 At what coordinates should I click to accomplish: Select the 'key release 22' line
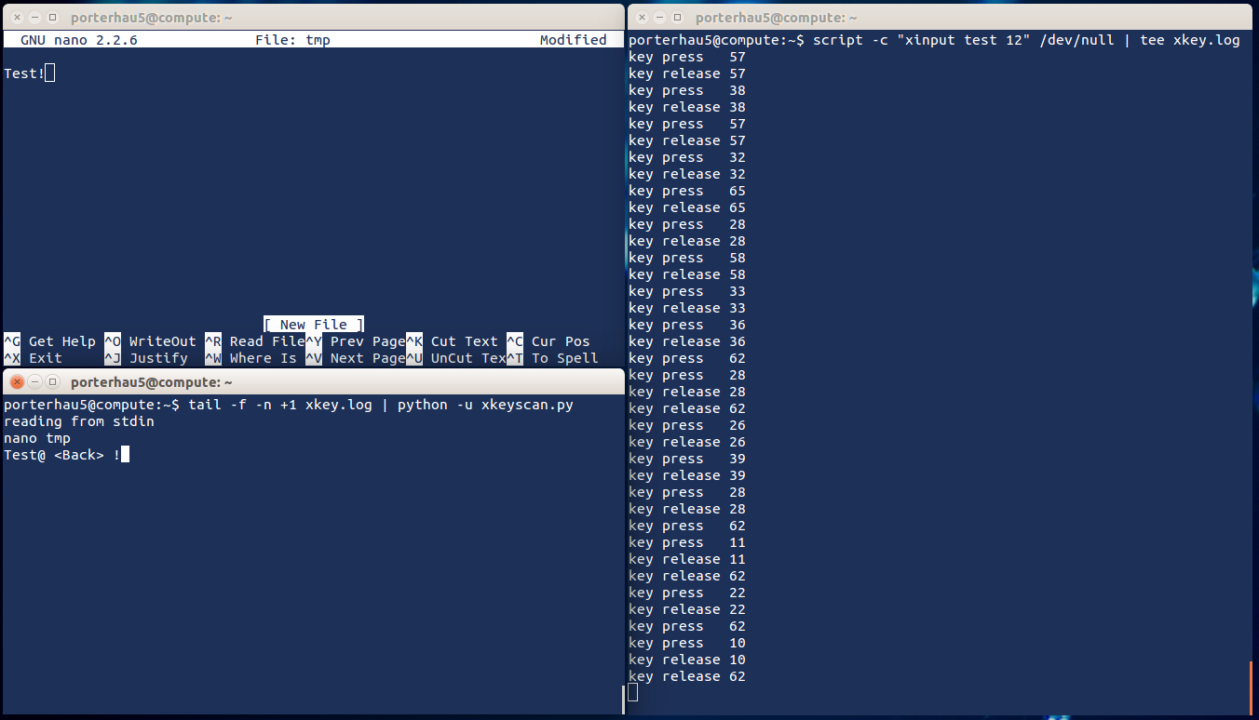tap(687, 609)
